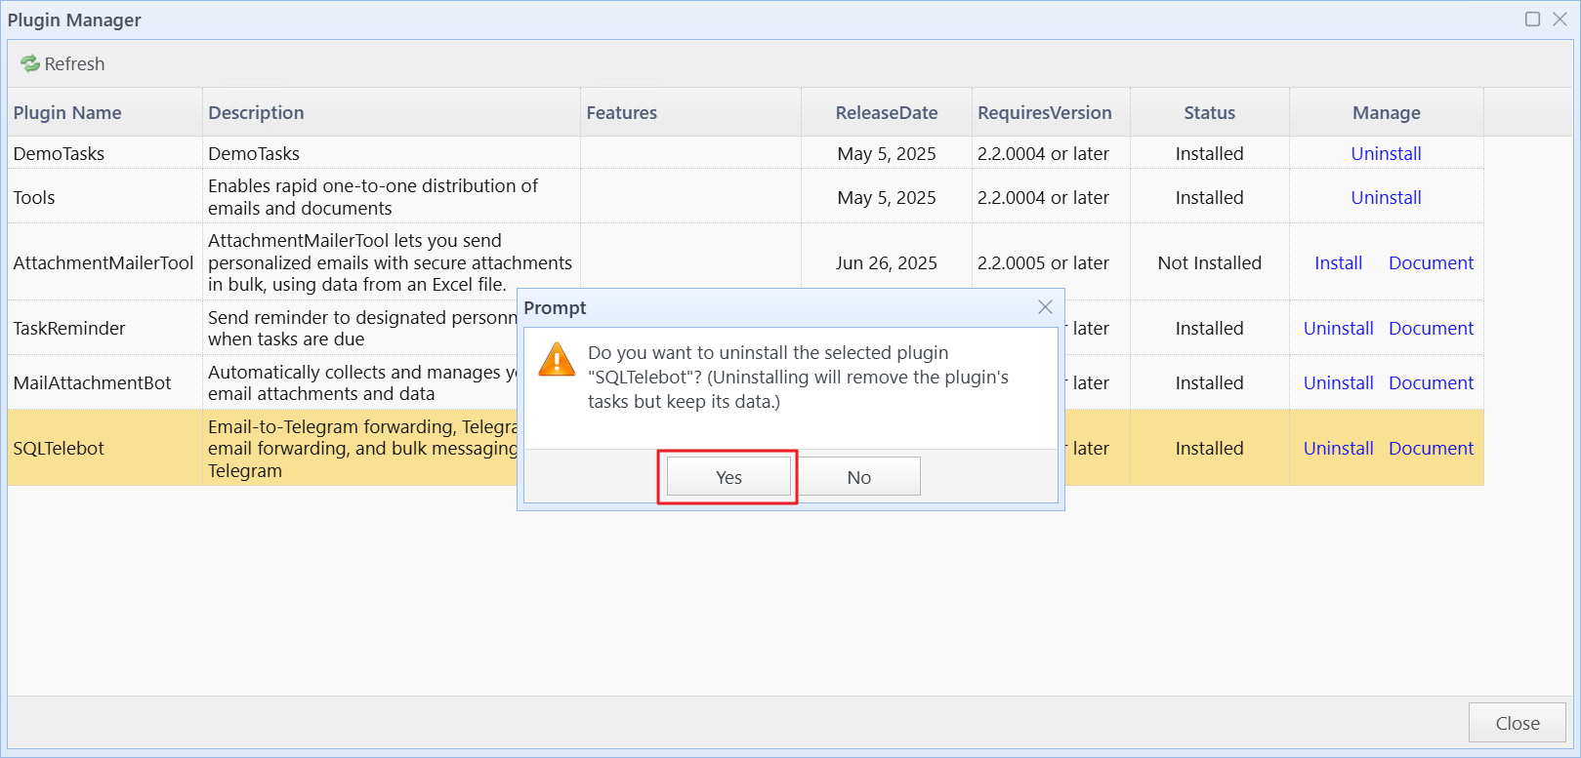Install the AttachmentMailerTool plugin
The width and height of the screenshot is (1581, 758).
coord(1338,263)
